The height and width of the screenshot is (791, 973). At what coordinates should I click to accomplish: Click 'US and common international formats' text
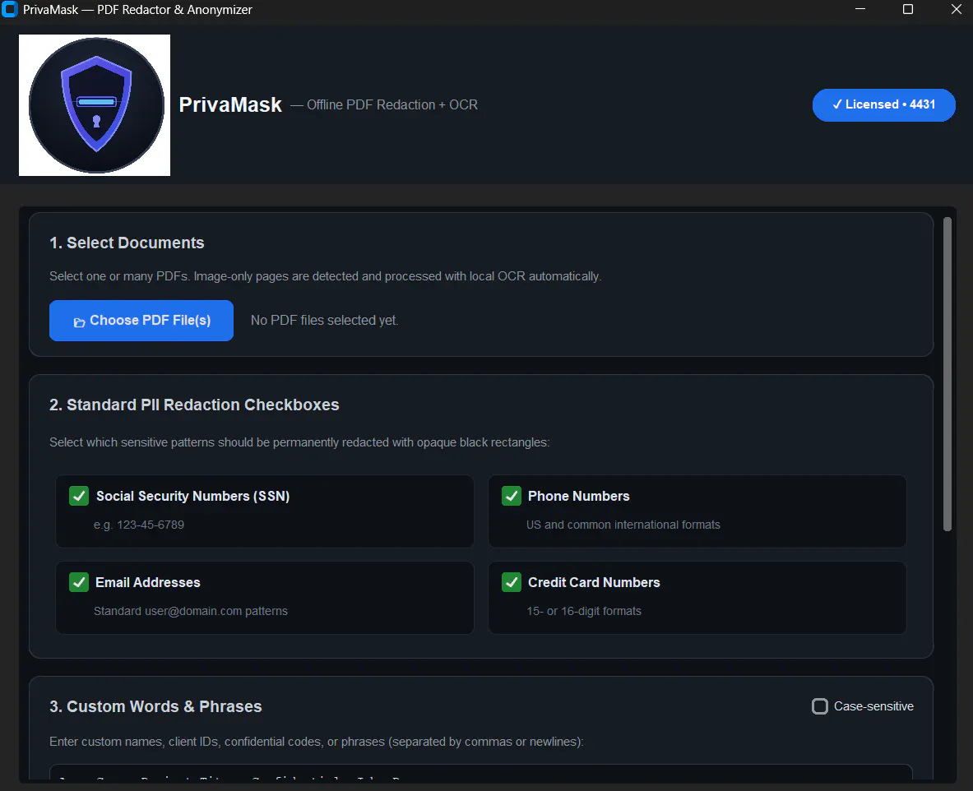[623, 525]
